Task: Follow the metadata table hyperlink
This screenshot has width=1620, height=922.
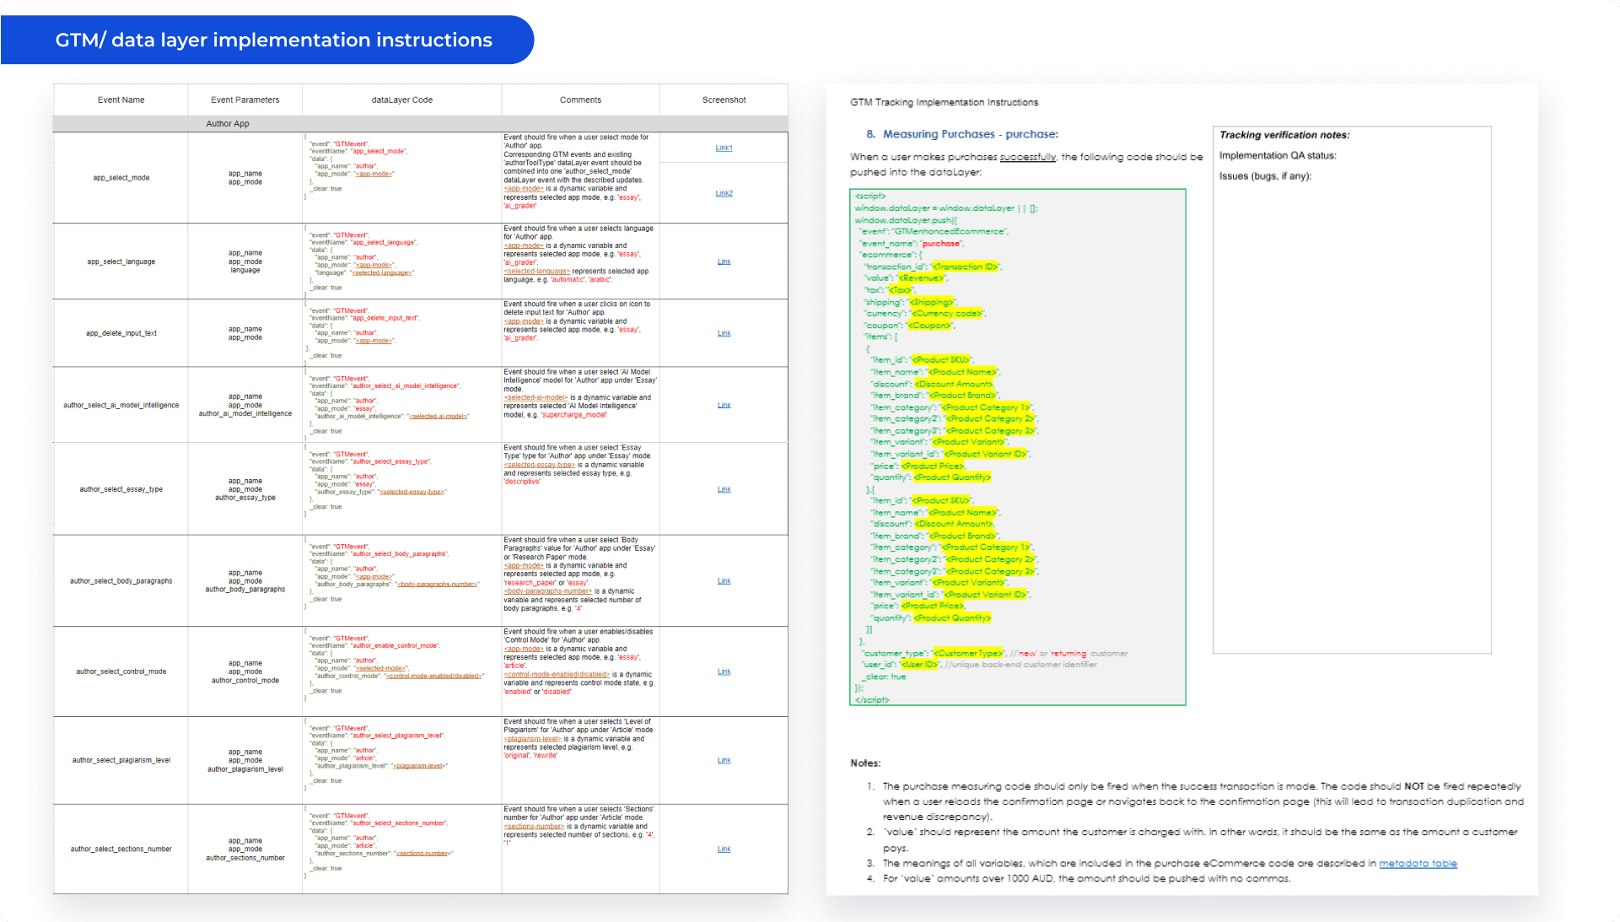Action: [x=1418, y=863]
